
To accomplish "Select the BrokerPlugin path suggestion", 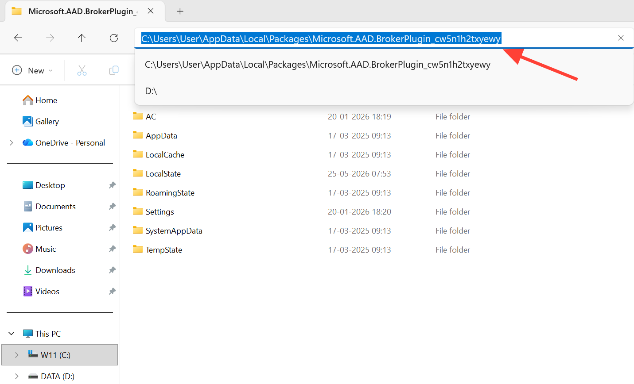I will coord(318,65).
